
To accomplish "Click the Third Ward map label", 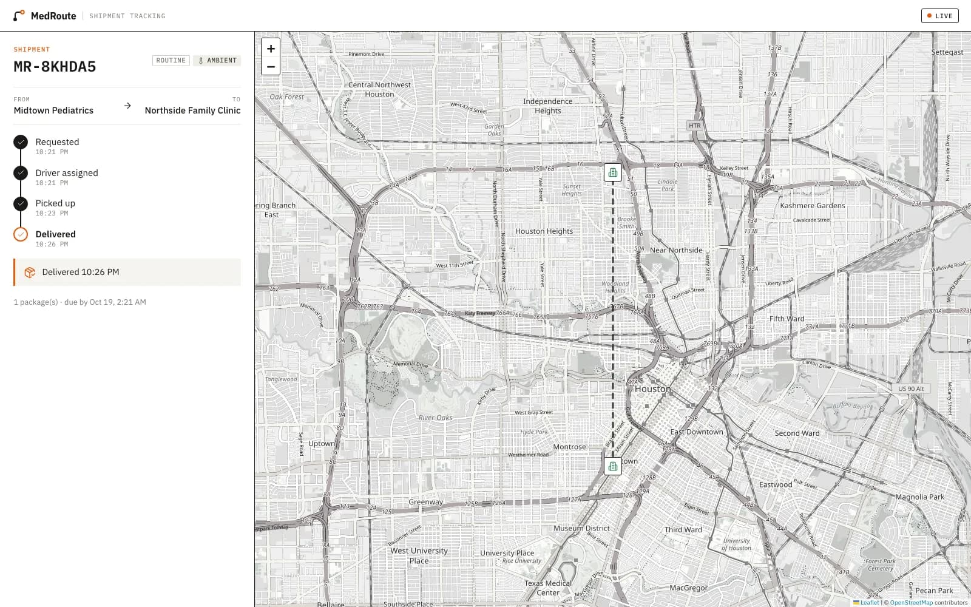I will 683,530.
